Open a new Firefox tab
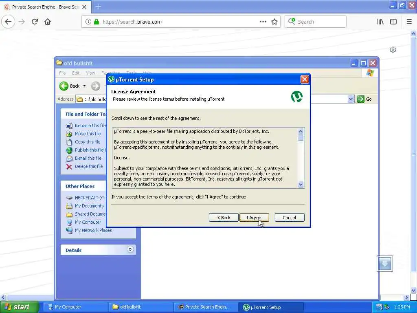The image size is (417, 313). (x=98, y=7)
